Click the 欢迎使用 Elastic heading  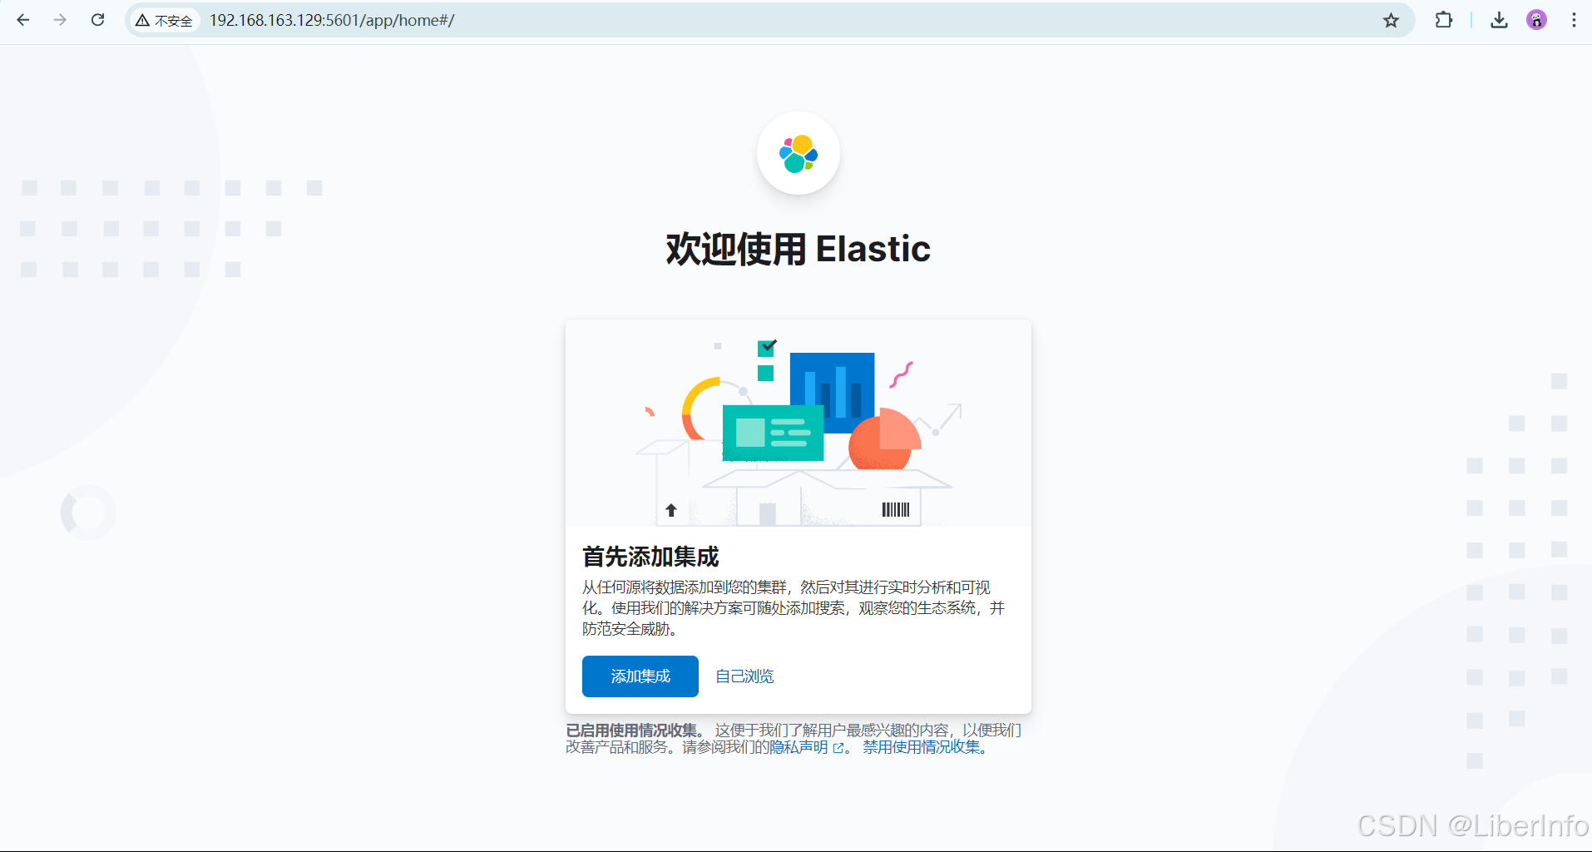click(798, 249)
